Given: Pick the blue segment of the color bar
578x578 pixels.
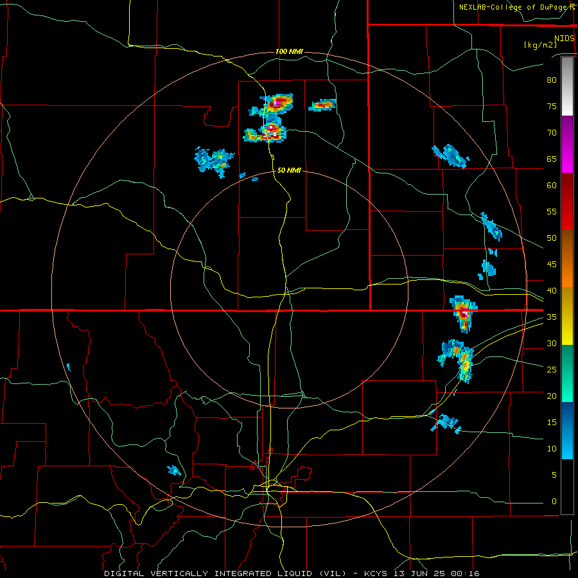Looking at the screenshot, I should point(567,430).
